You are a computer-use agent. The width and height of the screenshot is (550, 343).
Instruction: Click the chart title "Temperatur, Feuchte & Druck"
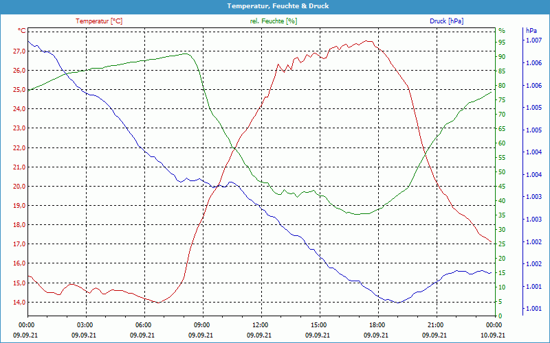tap(275, 5)
